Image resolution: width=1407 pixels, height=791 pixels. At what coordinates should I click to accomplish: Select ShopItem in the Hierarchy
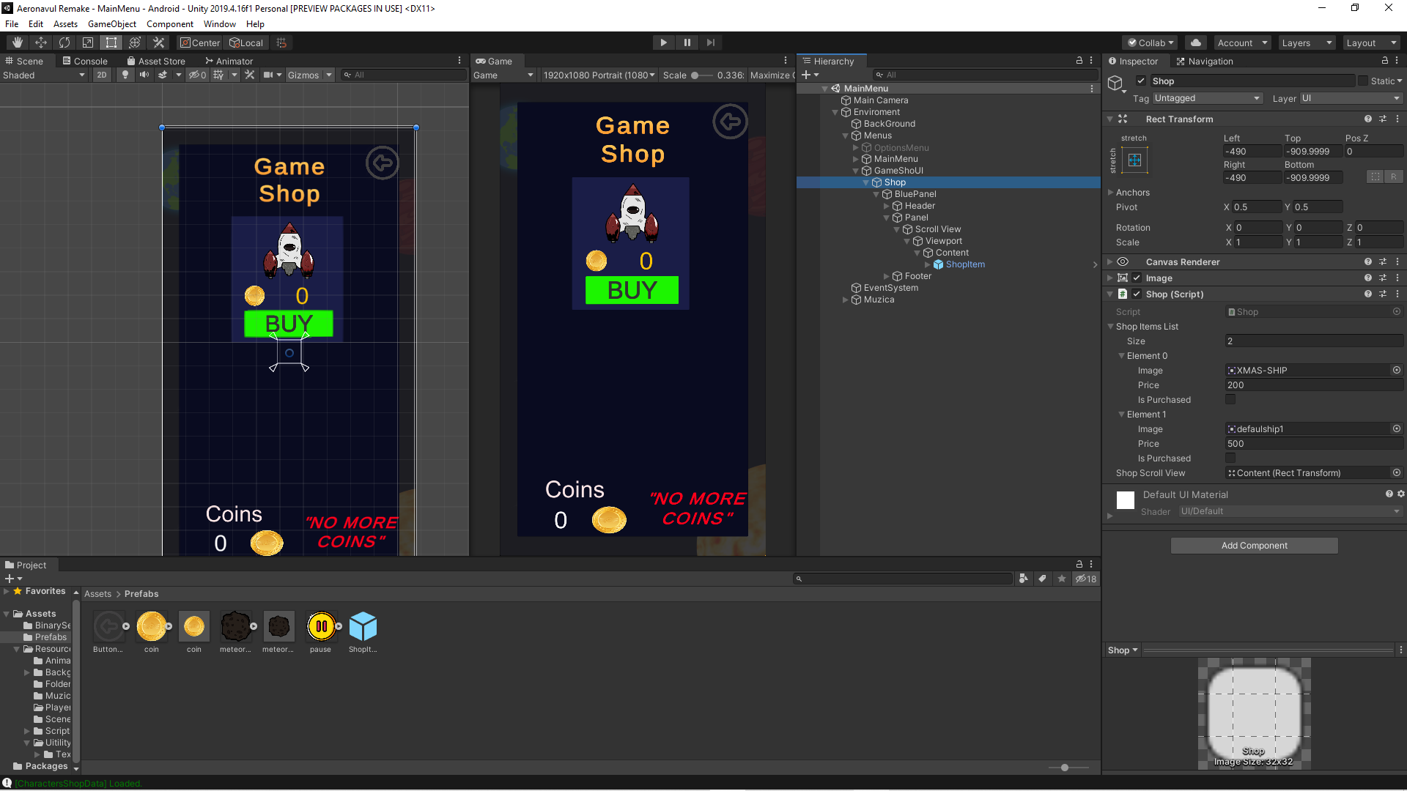[x=965, y=264]
